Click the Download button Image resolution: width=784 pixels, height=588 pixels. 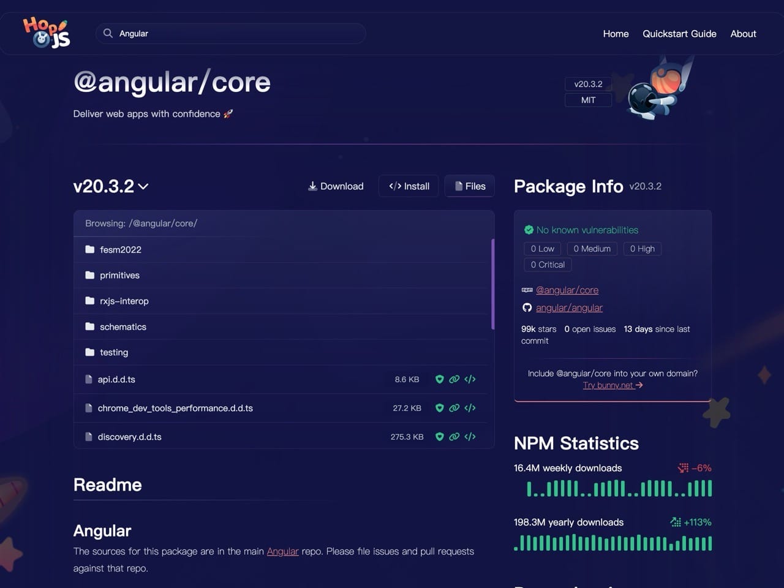point(336,186)
